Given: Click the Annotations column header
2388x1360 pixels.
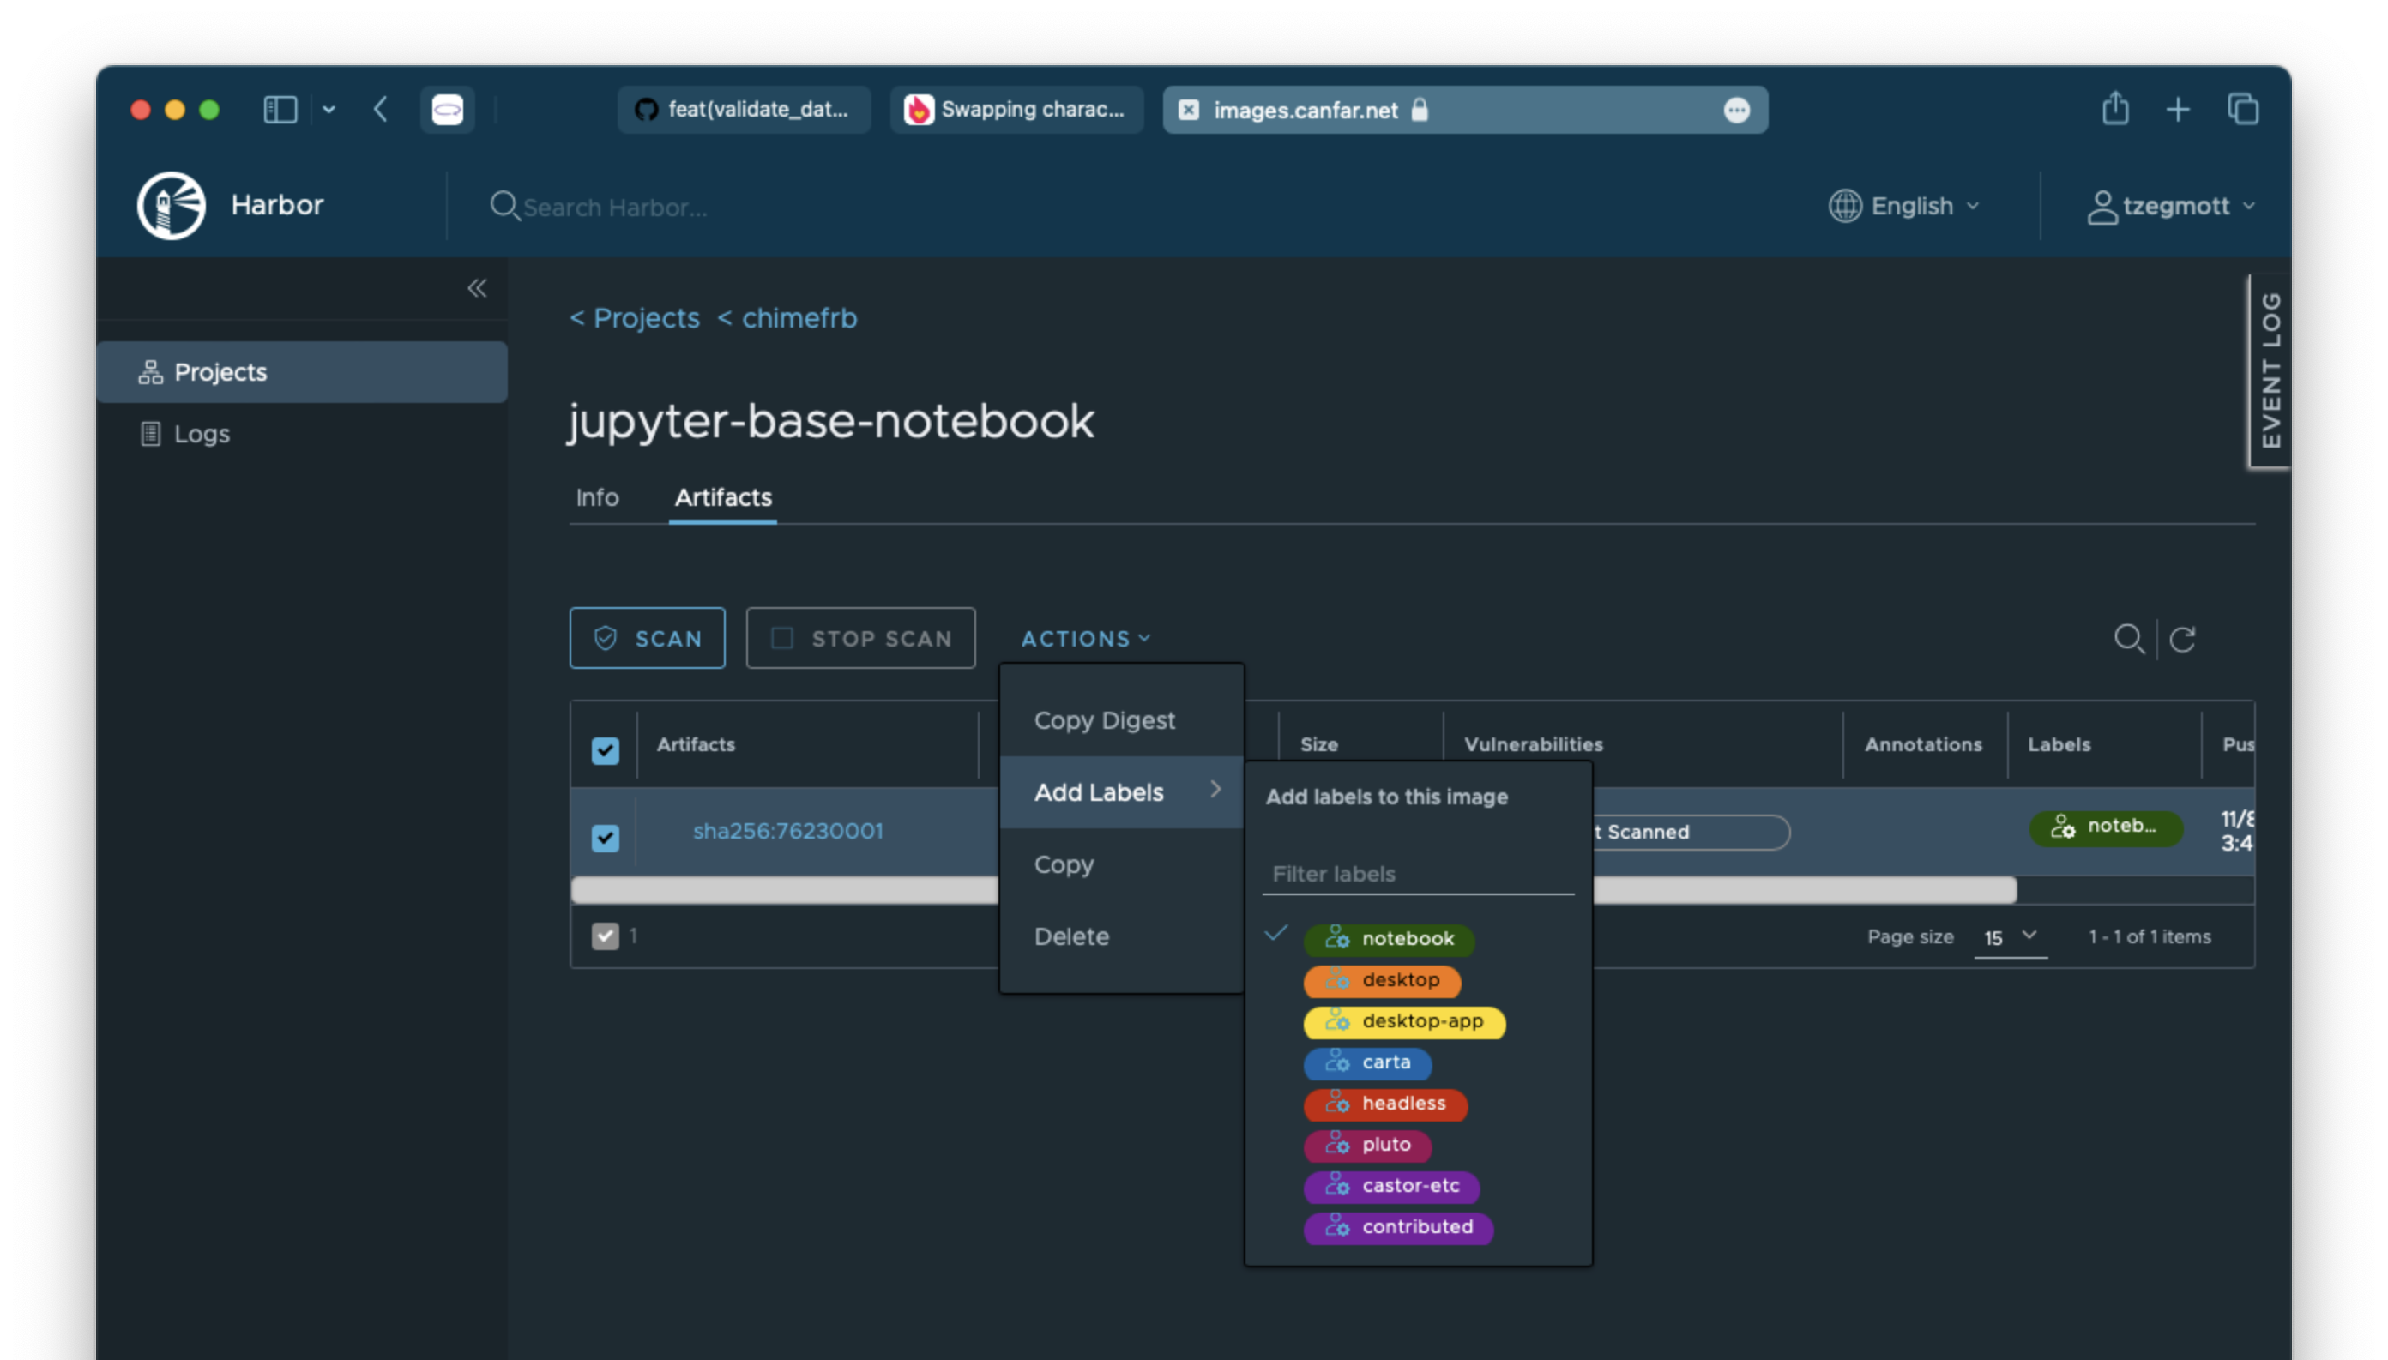Looking at the screenshot, I should point(1923,744).
